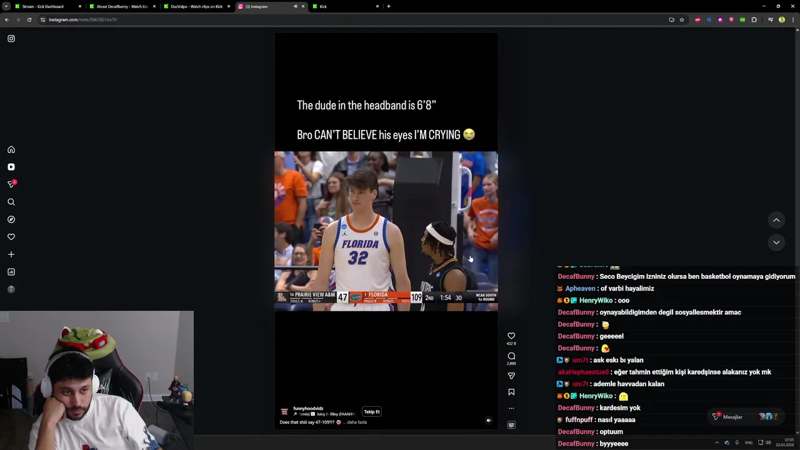
Task: Open Reels from the Instagram sidebar
Action: (11, 167)
